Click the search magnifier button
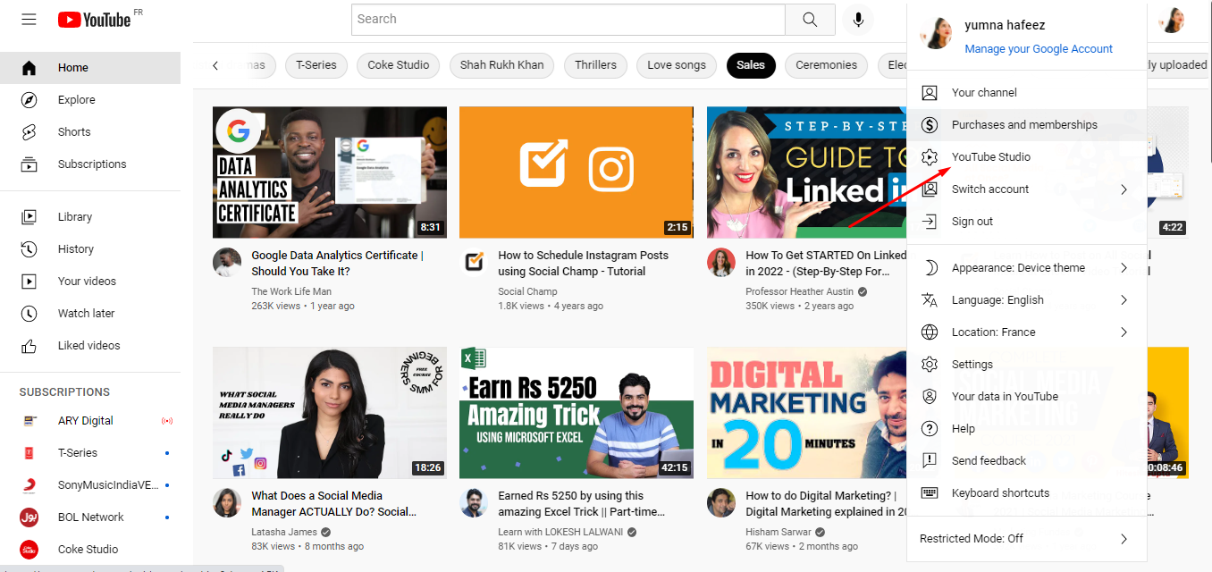 (810, 19)
